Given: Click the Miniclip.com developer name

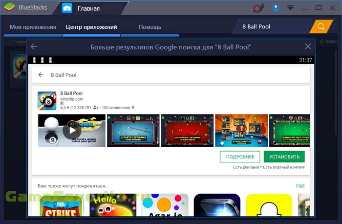Looking at the screenshot, I should (x=72, y=99).
